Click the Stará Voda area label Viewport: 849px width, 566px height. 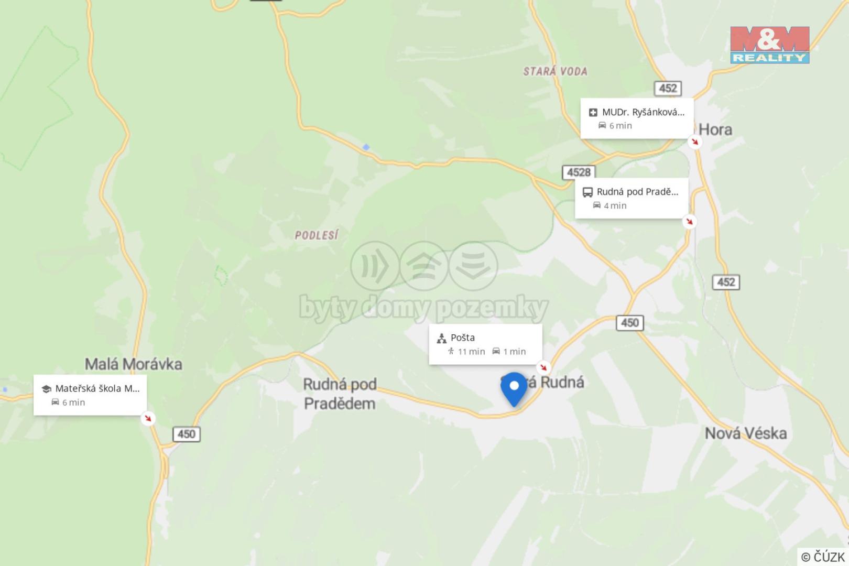point(556,71)
